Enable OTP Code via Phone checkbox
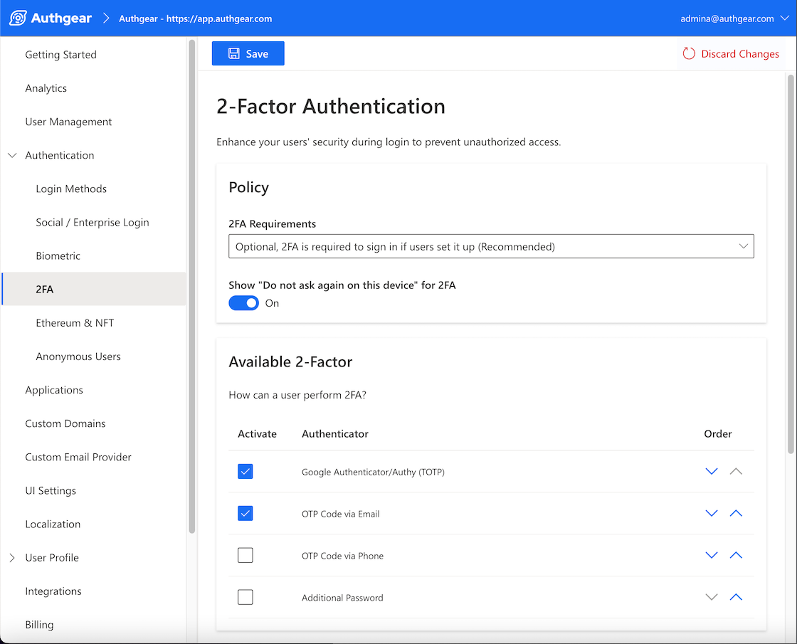This screenshot has width=797, height=644. point(246,556)
